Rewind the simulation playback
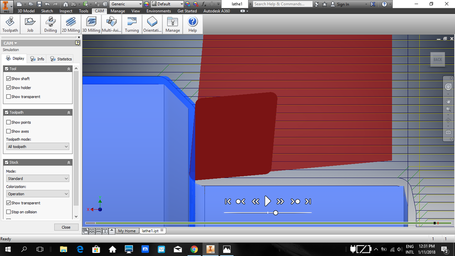The image size is (455, 256). pyautogui.click(x=256, y=201)
